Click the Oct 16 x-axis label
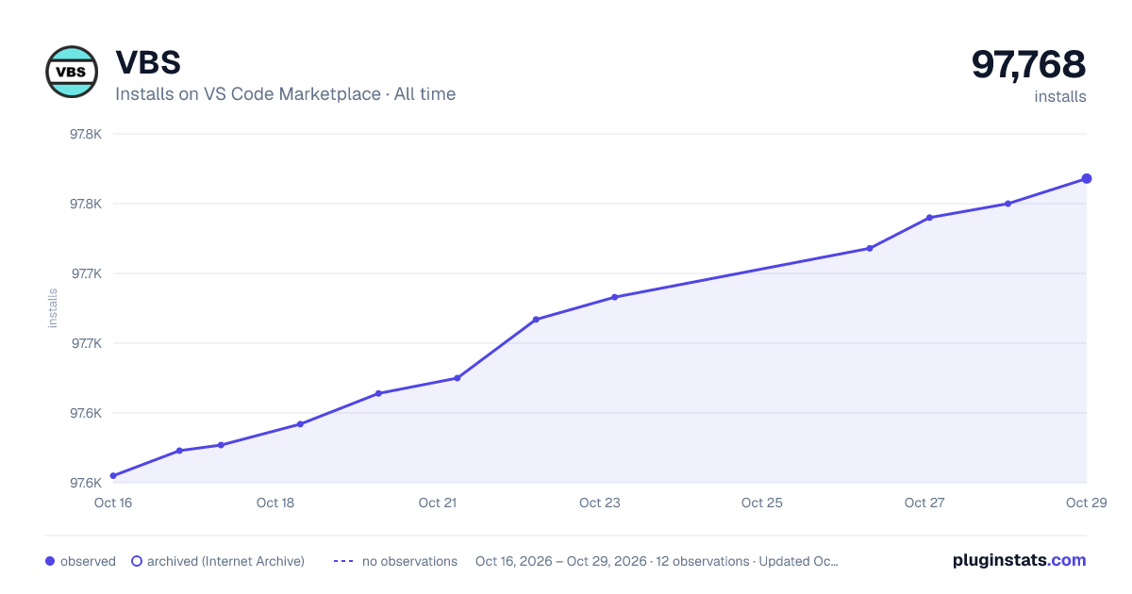Screen dimensions: 1132x594 113,503
